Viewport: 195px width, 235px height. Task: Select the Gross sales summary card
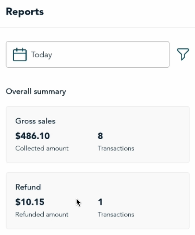(98, 135)
